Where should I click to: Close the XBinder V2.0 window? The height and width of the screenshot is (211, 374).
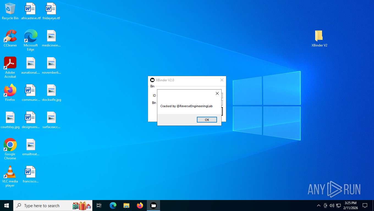222,80
